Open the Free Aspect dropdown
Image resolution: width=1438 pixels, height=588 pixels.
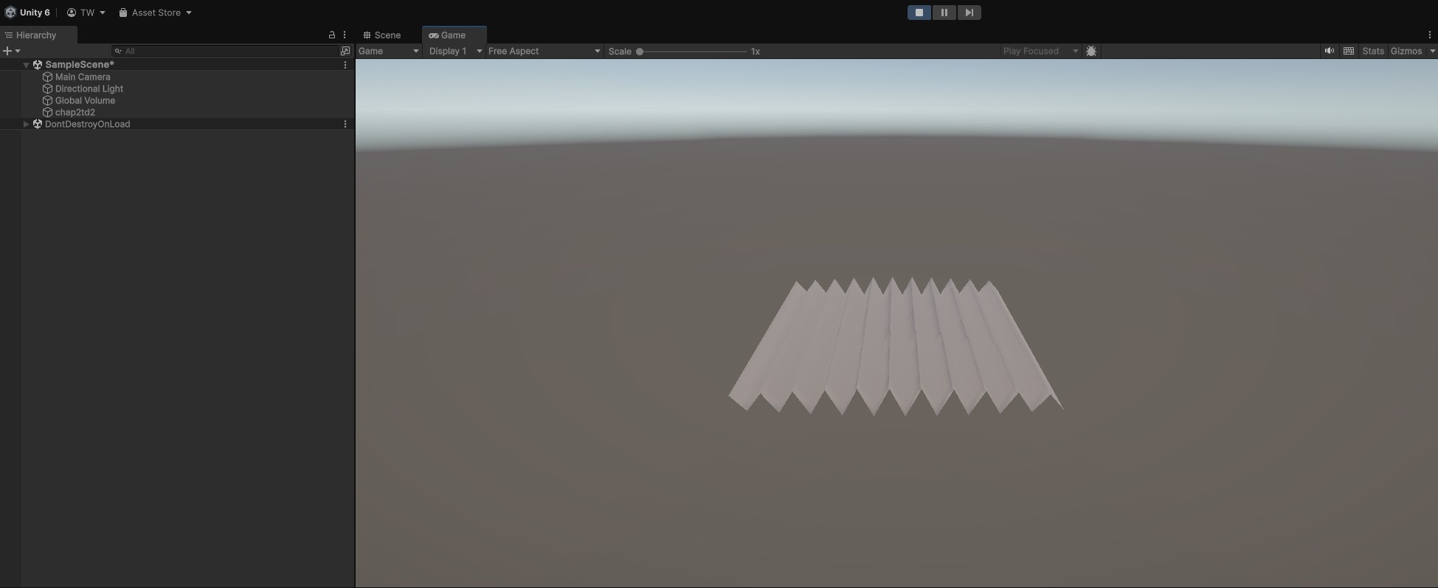click(x=544, y=51)
